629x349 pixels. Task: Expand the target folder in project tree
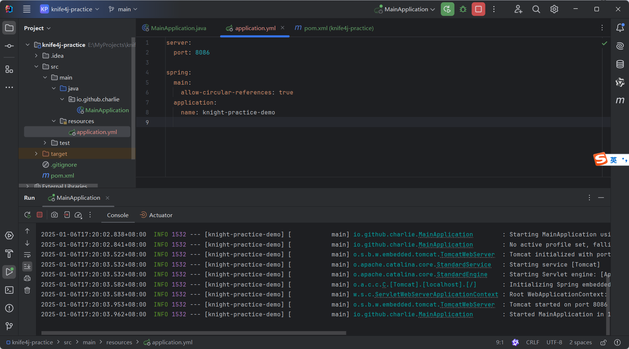[36, 154]
